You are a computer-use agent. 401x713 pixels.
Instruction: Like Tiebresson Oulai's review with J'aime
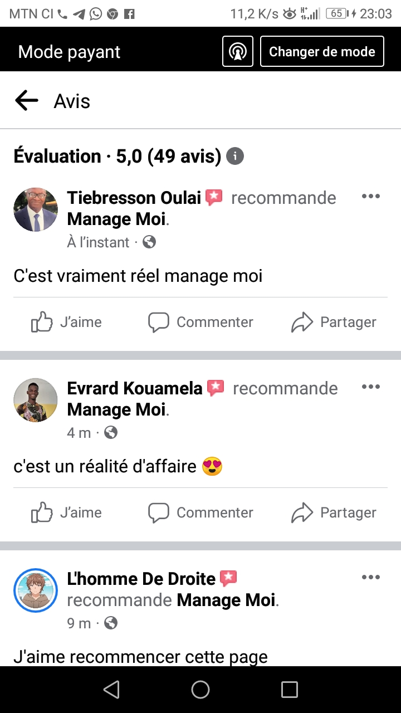pos(66,322)
